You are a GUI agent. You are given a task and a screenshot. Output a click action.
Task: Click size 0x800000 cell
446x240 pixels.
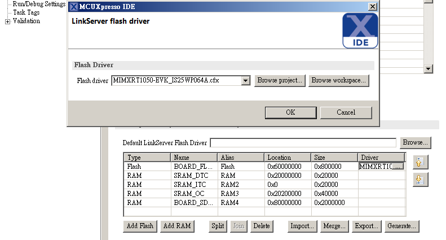click(334, 167)
